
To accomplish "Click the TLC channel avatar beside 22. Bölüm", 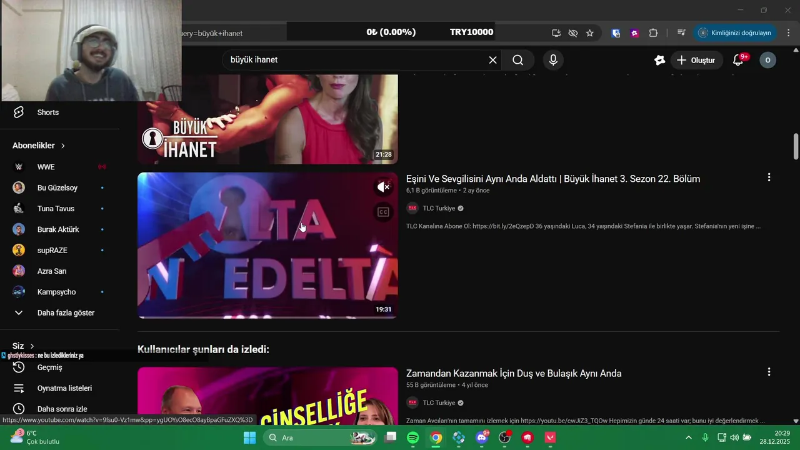I will tap(412, 208).
